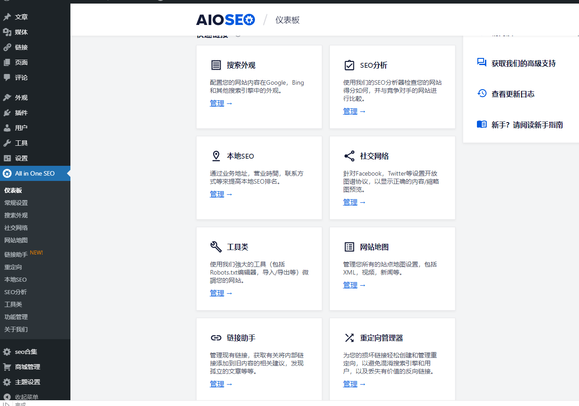The width and height of the screenshot is (579, 406).
Task: Open SEO分析 in the SEO submenu
Action: (16, 292)
